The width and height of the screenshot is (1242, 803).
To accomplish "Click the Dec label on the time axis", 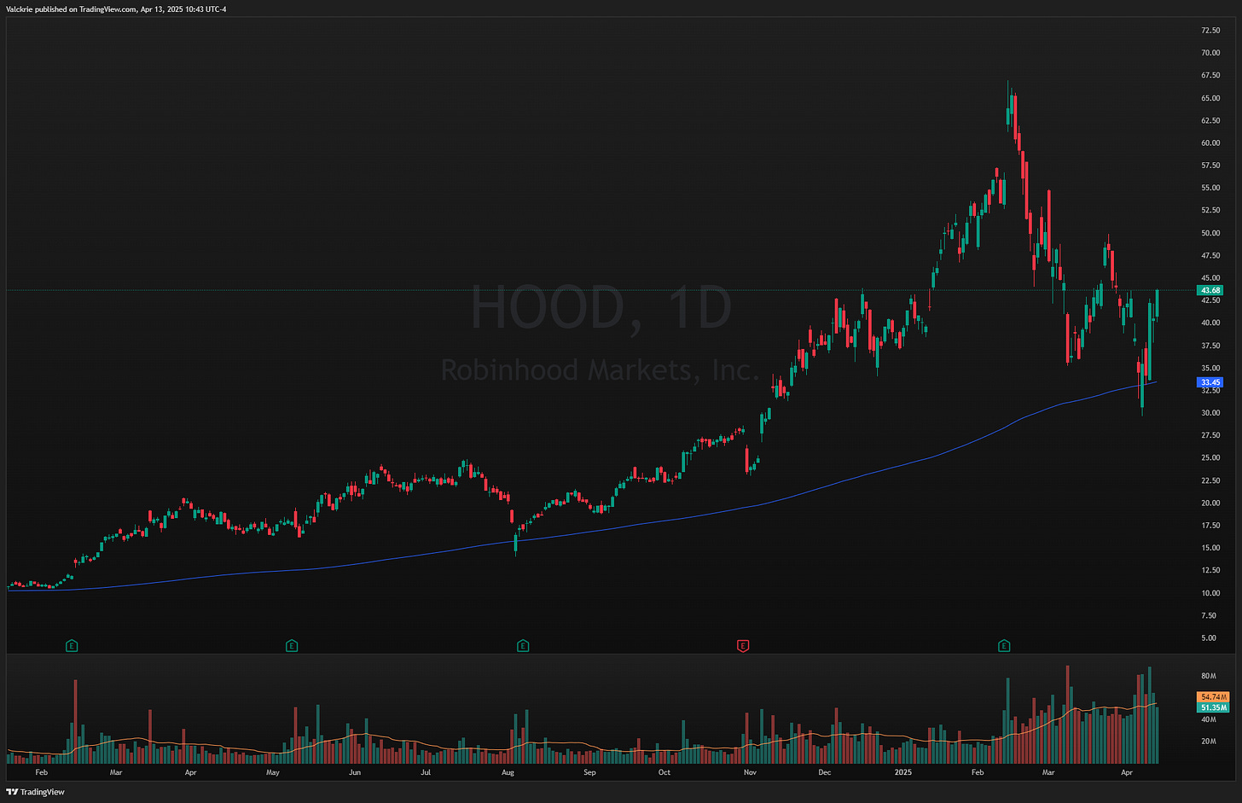I will (825, 772).
